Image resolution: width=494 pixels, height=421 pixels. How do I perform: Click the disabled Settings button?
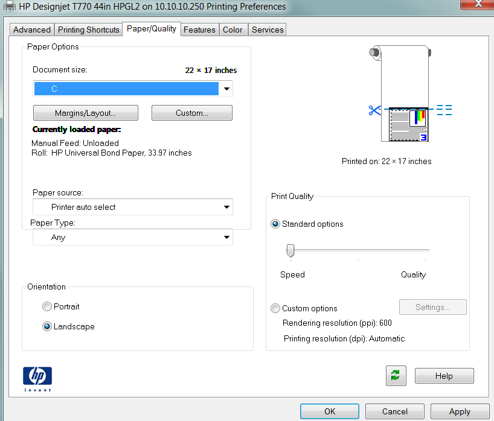click(x=432, y=307)
